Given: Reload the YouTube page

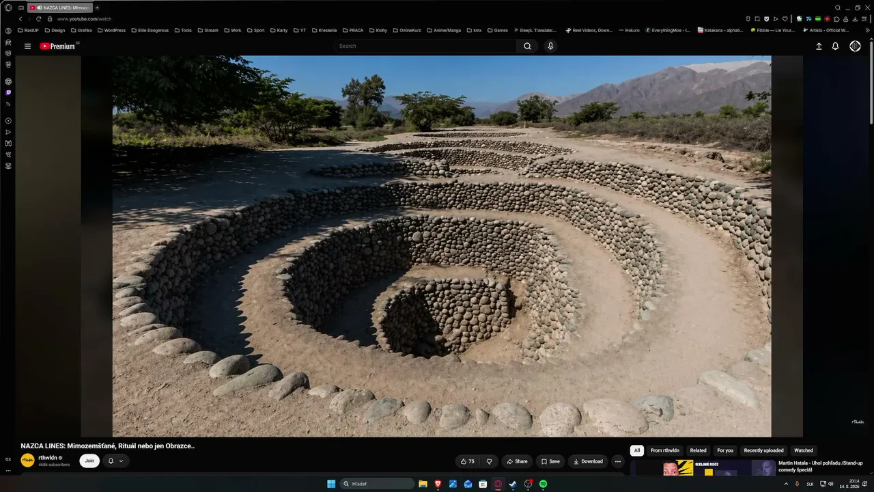Looking at the screenshot, I should 39,19.
